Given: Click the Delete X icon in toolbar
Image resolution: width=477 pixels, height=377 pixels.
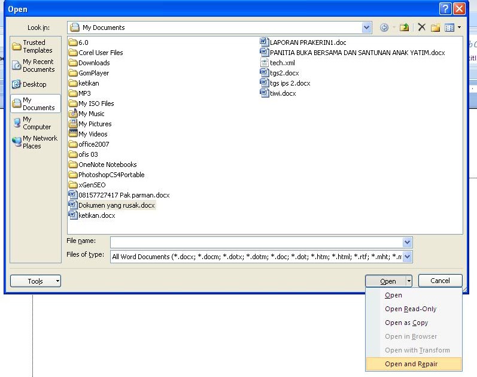Looking at the screenshot, I should coord(421,28).
